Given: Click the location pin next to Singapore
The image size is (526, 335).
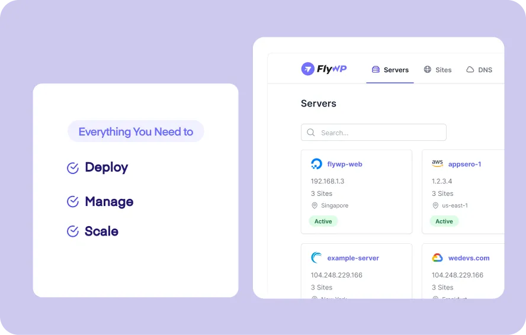Looking at the screenshot, I should click(x=315, y=205).
